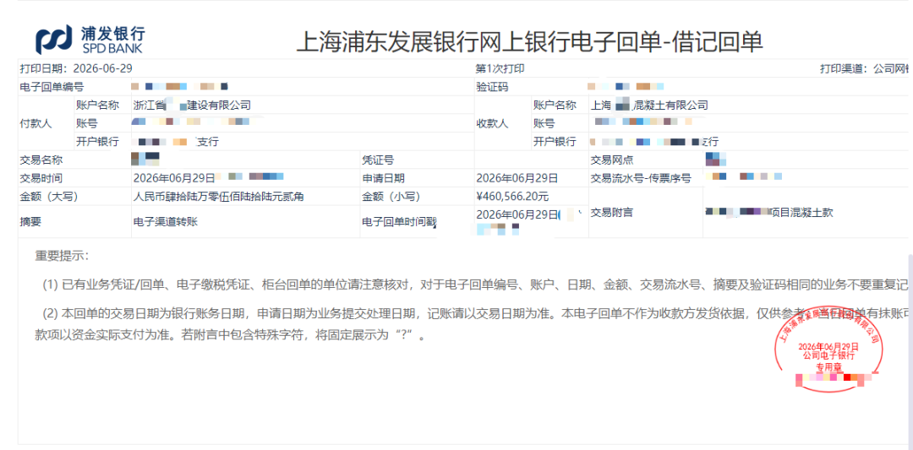This screenshot has height=450, width=913.
Task: Click the 验证码 label
Action: coord(492,87)
